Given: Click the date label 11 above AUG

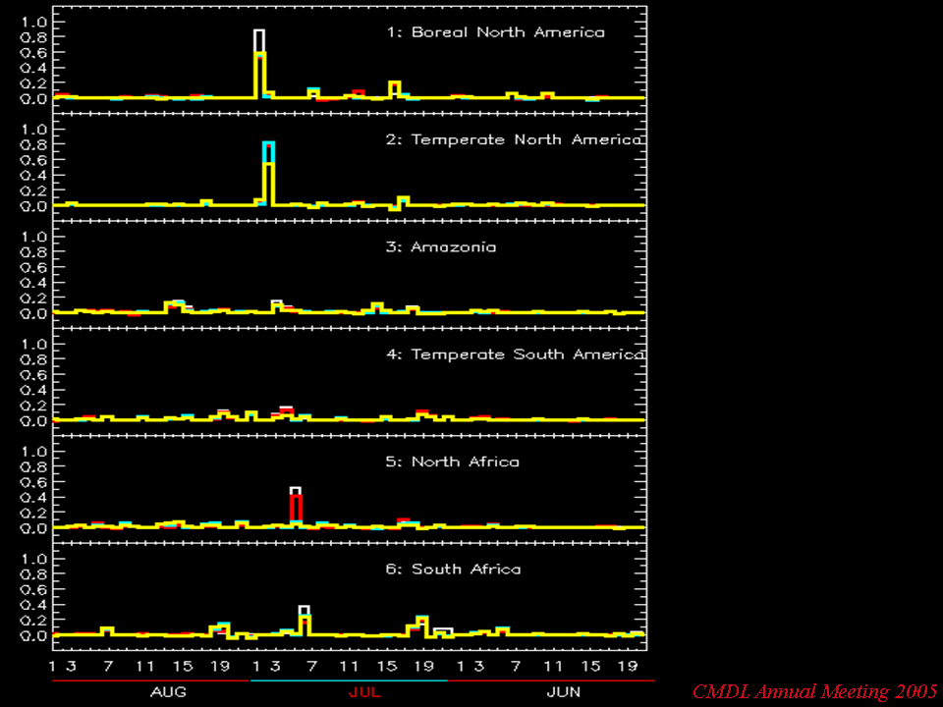Looking at the screenshot, I should [x=145, y=666].
